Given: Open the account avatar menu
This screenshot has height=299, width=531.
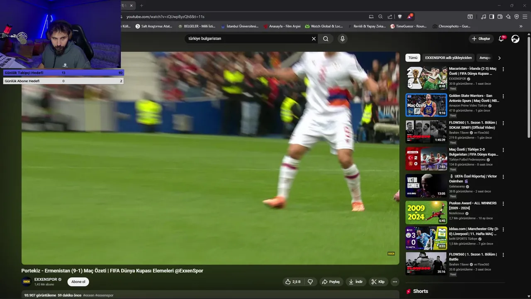Looking at the screenshot, I should tap(515, 39).
